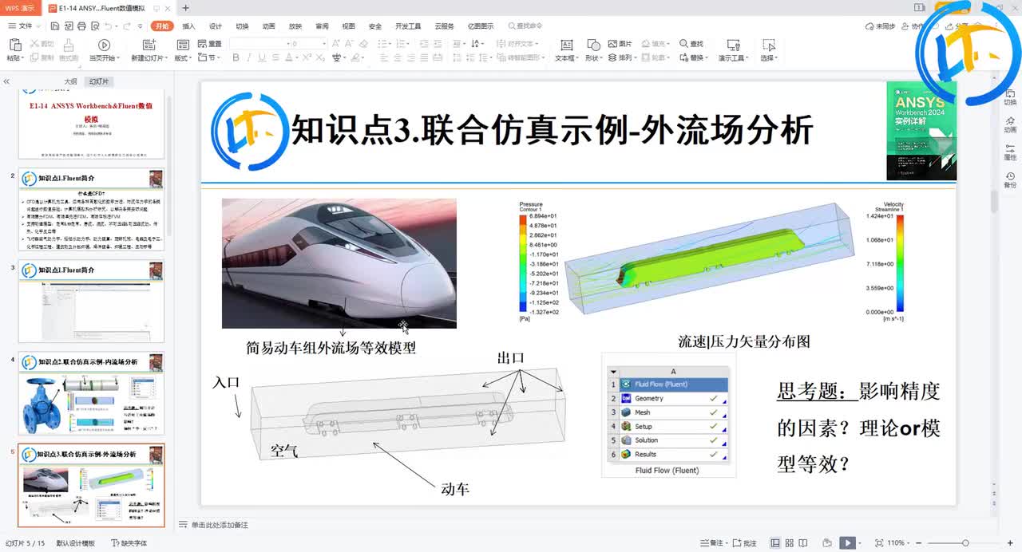The width and height of the screenshot is (1022, 552).
Task: Switch to Reading view icon
Action: (x=805, y=543)
